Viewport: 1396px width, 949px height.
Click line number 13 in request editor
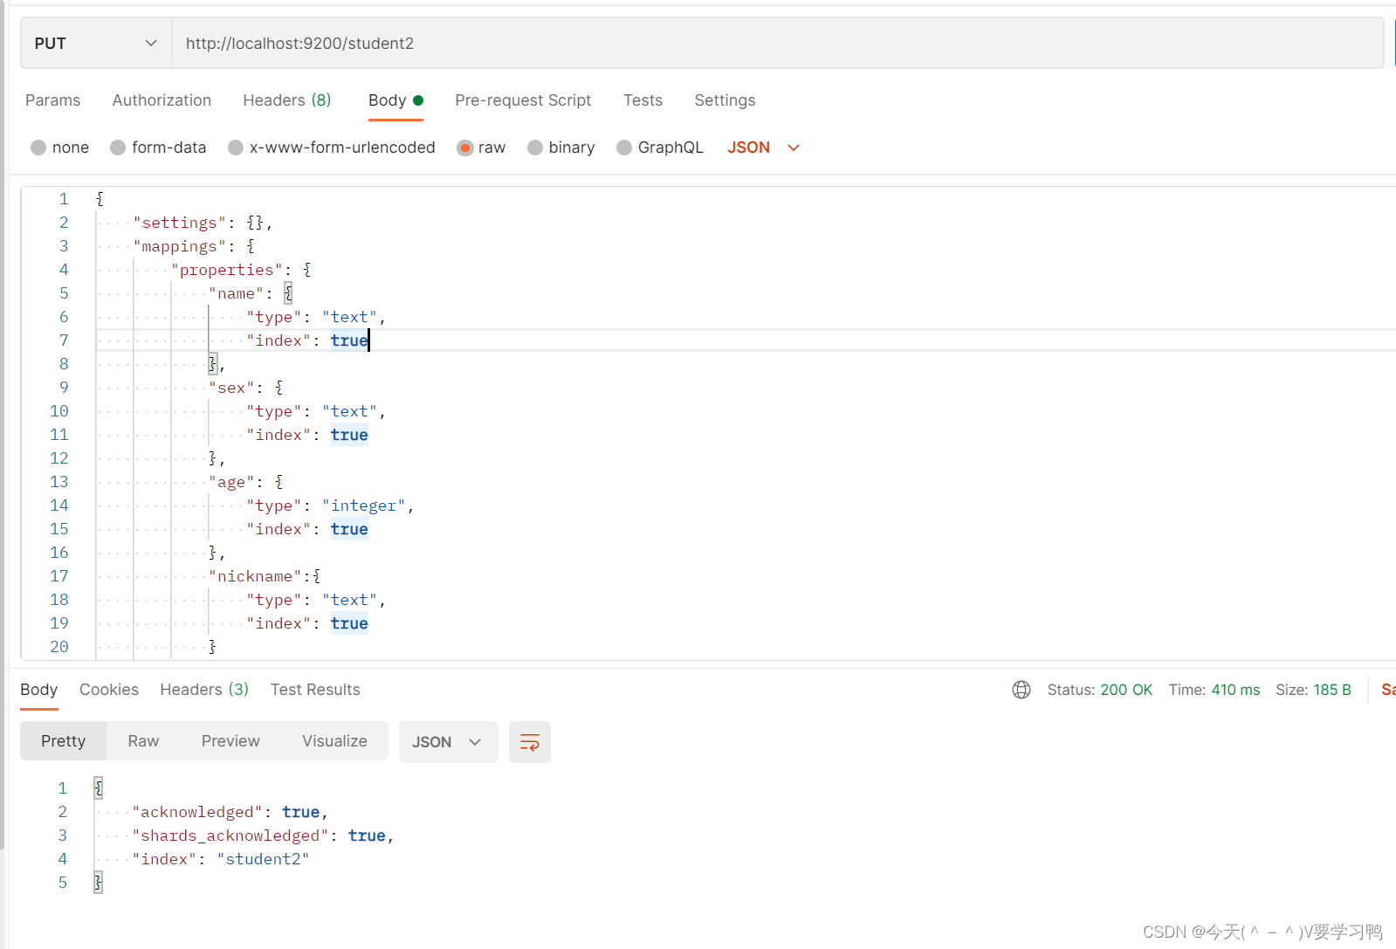[58, 482]
